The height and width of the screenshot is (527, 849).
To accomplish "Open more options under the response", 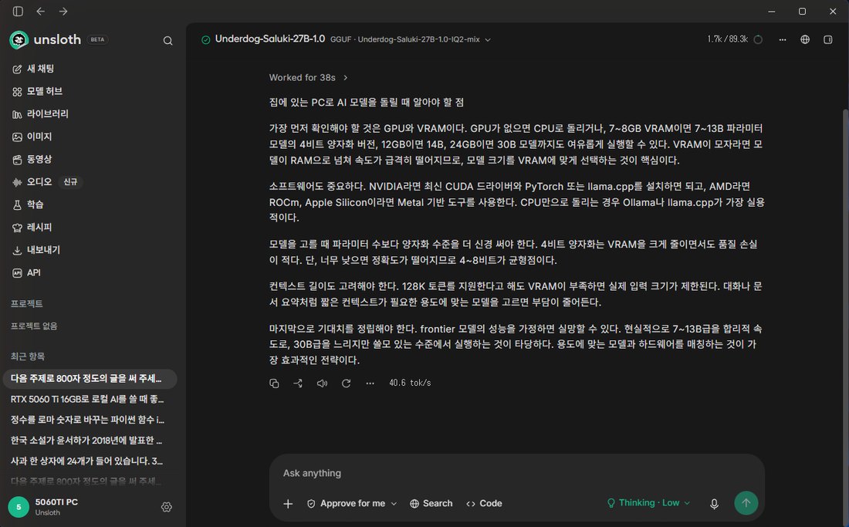I will (370, 383).
